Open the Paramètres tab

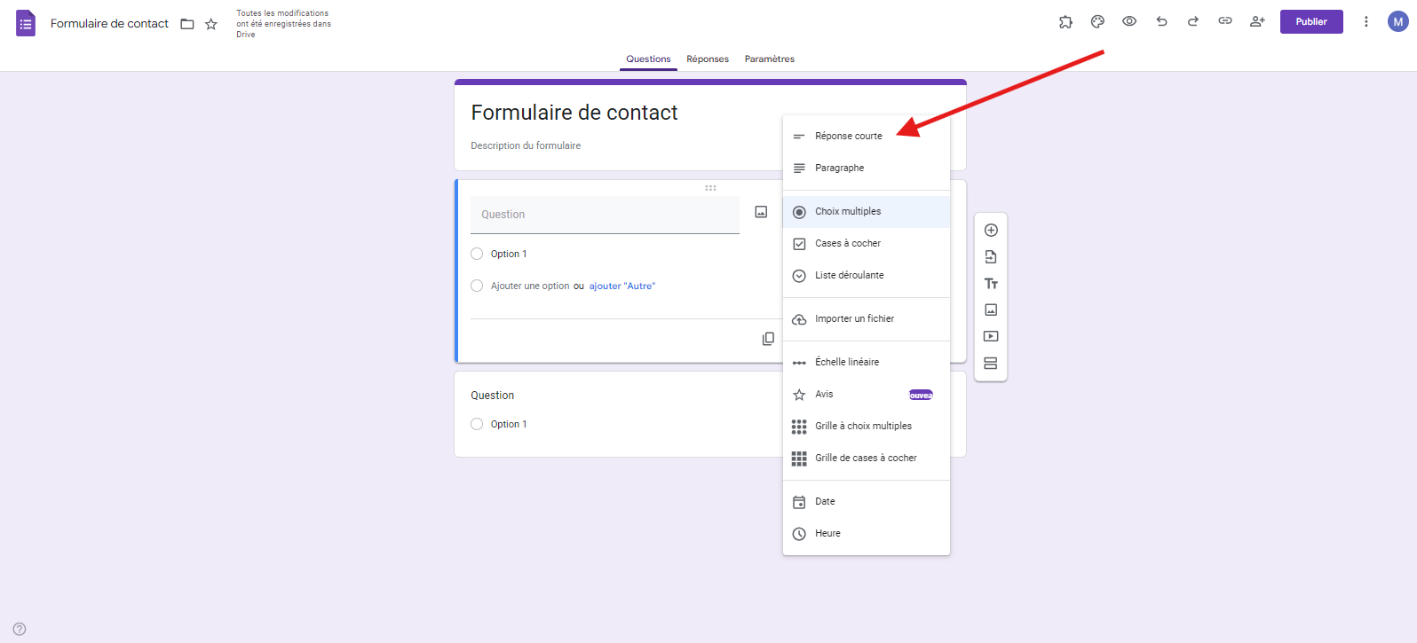(770, 59)
